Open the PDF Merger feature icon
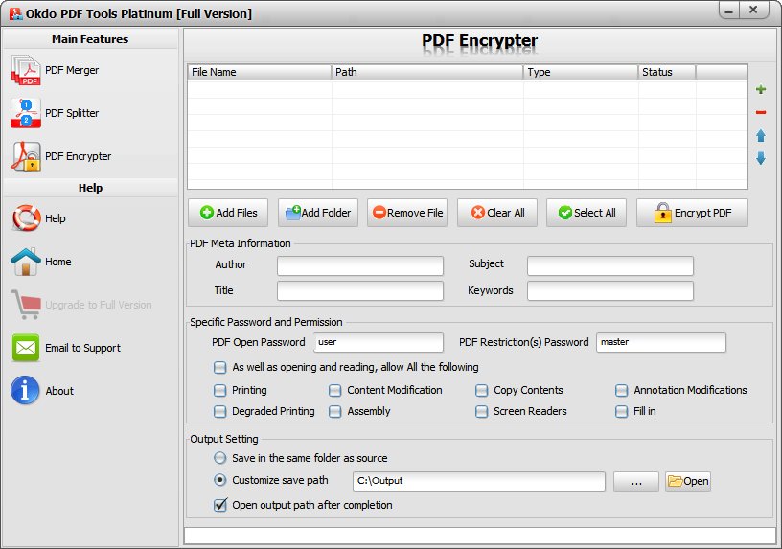 (x=26, y=70)
